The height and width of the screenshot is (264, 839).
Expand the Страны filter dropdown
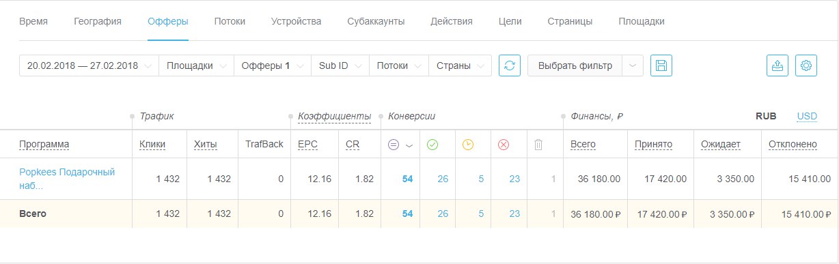(x=460, y=65)
